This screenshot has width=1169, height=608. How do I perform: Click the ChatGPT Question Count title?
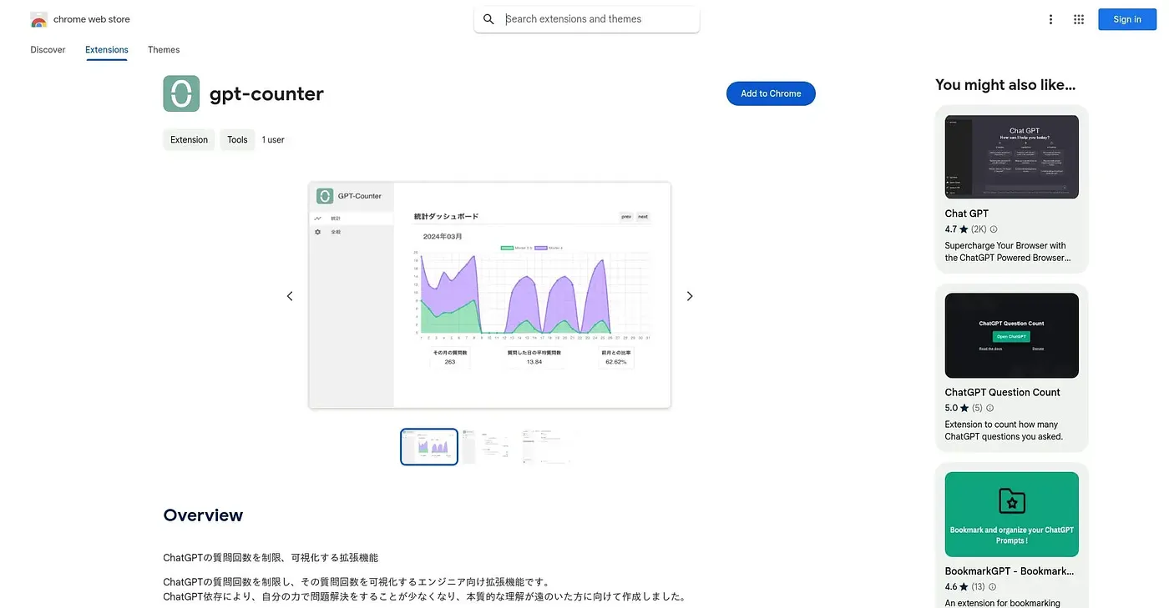pos(1003,392)
